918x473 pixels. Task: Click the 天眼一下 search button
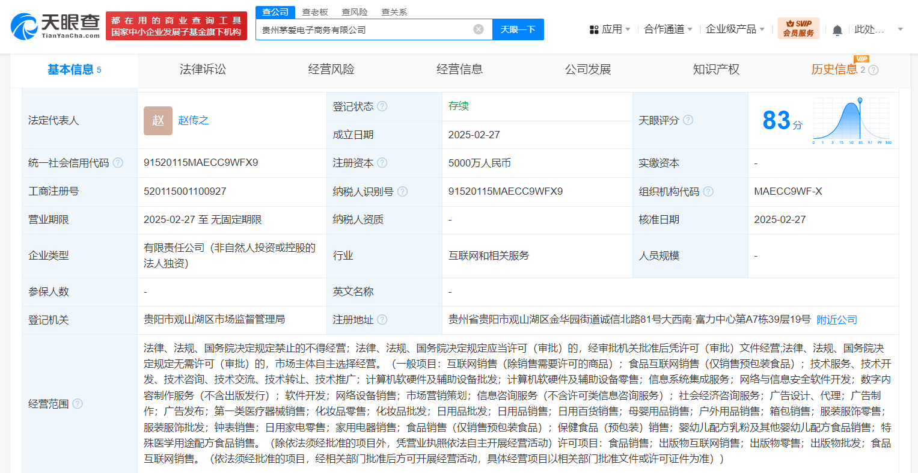(x=518, y=29)
